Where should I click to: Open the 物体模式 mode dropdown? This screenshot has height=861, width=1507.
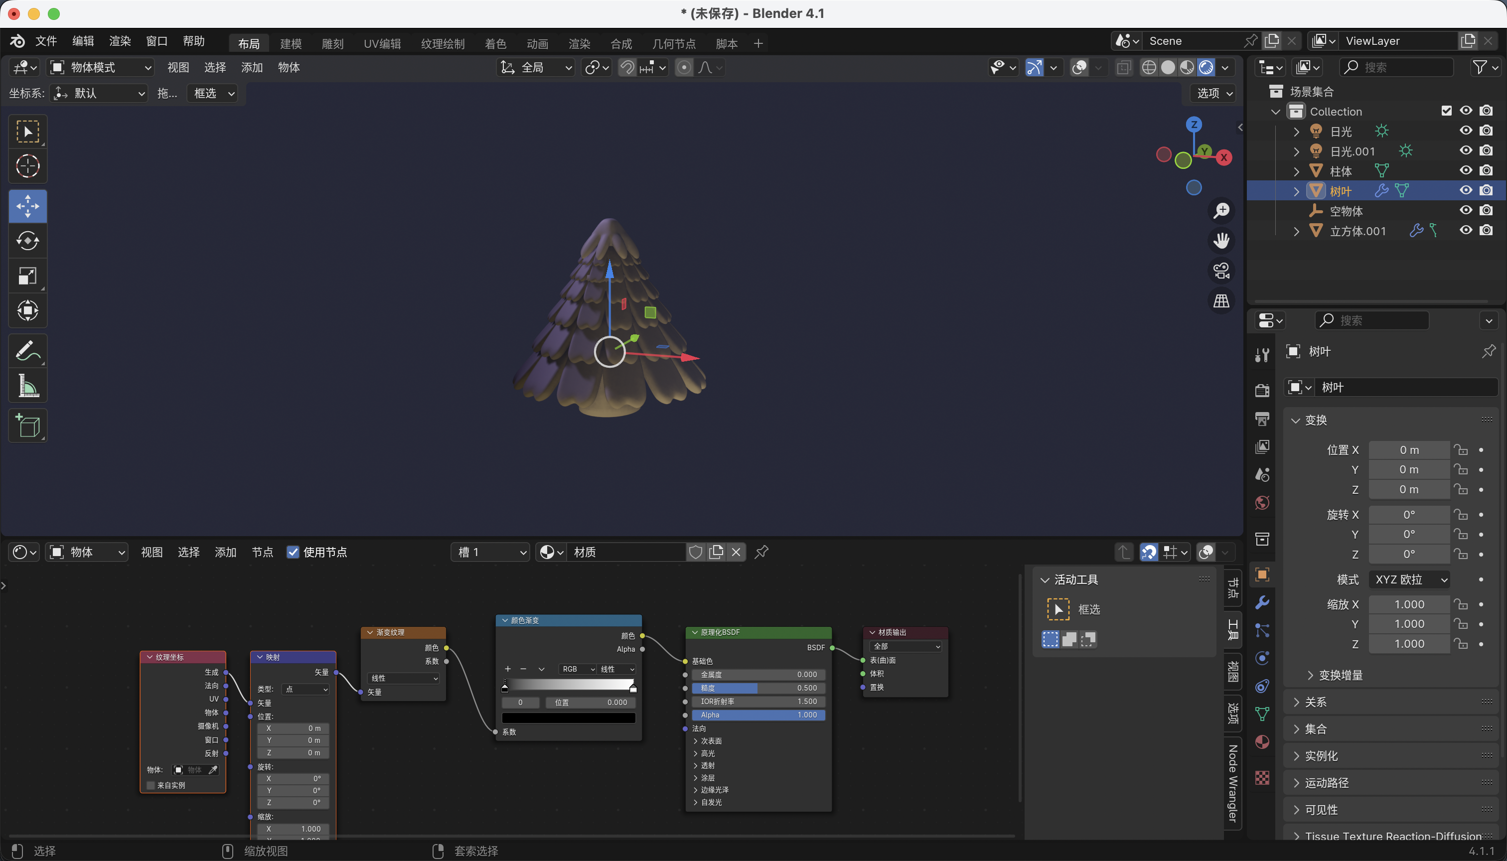(x=101, y=67)
